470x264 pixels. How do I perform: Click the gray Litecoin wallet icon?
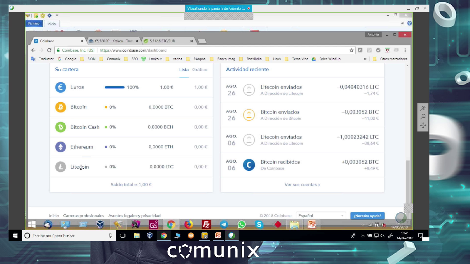[x=61, y=167]
